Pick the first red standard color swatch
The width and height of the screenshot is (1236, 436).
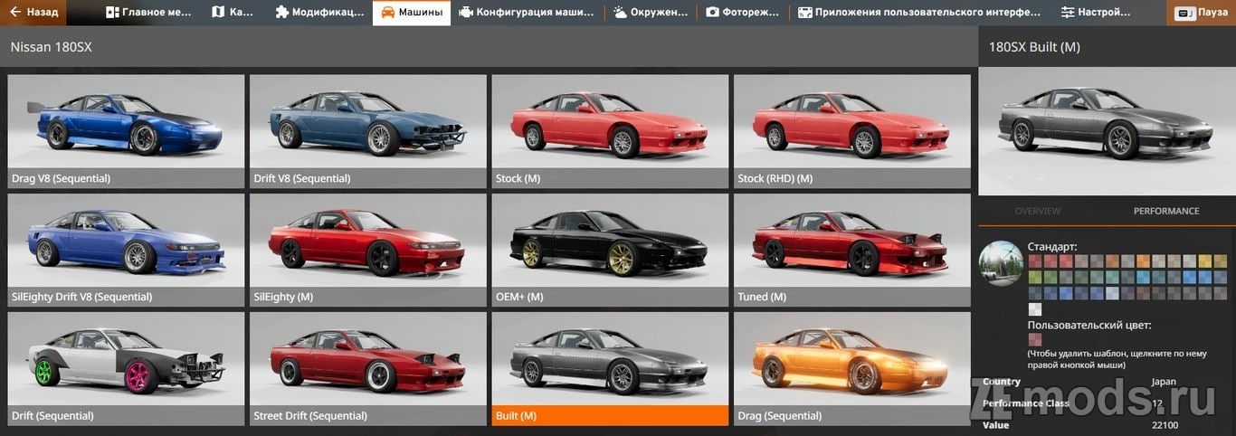(x=1035, y=261)
